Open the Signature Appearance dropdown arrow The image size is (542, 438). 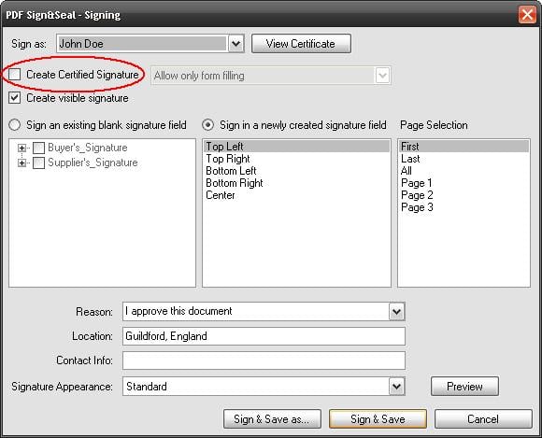click(397, 387)
